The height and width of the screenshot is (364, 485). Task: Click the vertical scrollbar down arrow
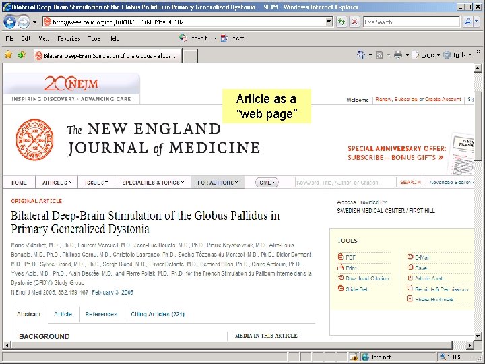point(478,336)
